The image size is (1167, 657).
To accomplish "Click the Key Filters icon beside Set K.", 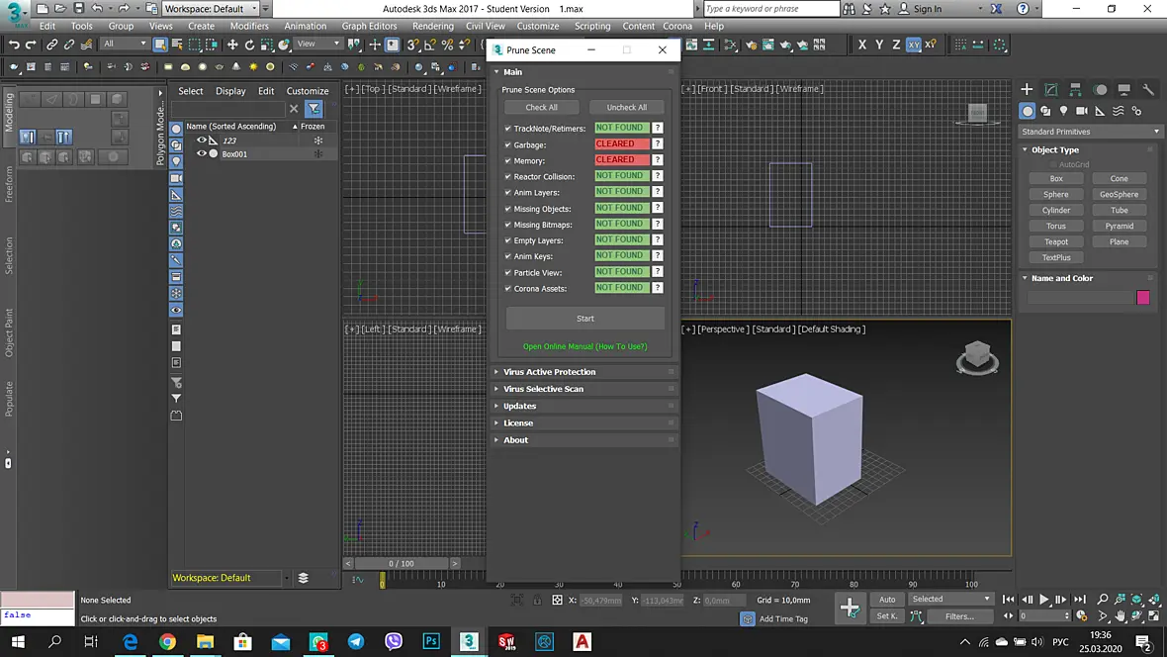I will tap(916, 616).
